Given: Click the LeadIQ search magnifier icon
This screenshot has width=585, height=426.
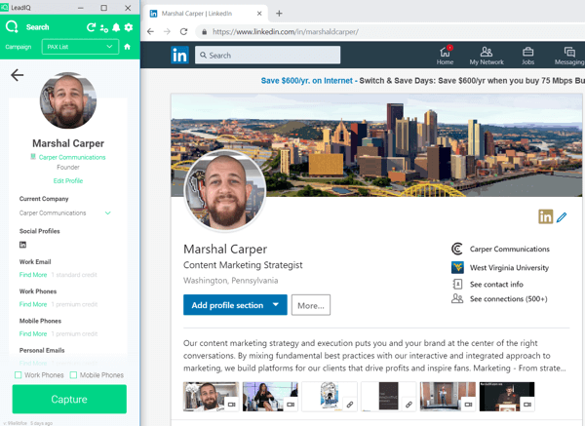Looking at the screenshot, I should 12,27.
